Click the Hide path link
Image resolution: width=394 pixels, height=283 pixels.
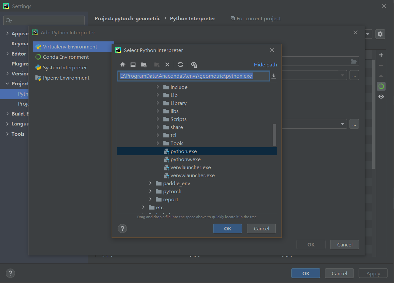(265, 64)
